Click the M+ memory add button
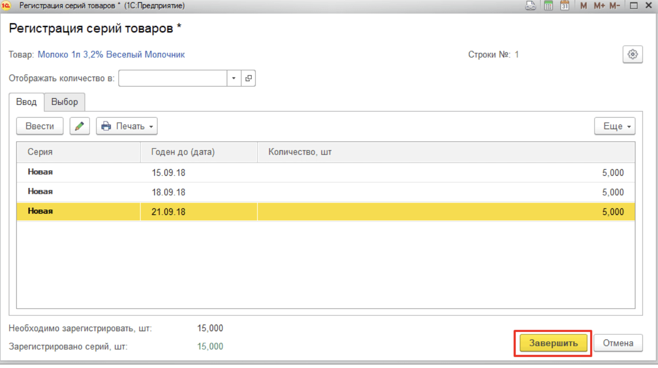Image resolution: width=658 pixels, height=368 pixels. (599, 6)
